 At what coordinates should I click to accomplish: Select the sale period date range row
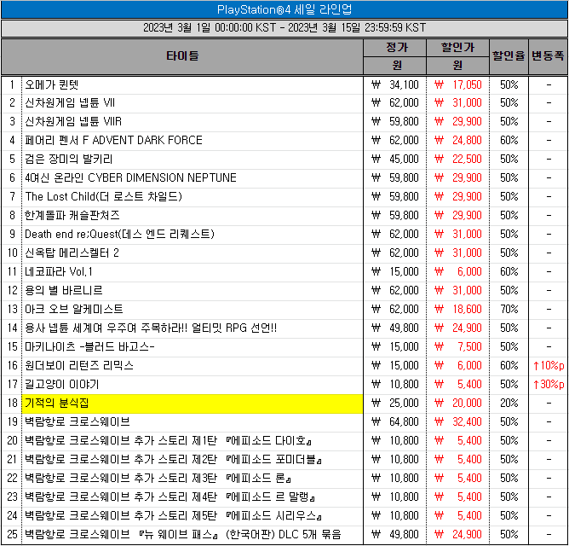point(284,28)
